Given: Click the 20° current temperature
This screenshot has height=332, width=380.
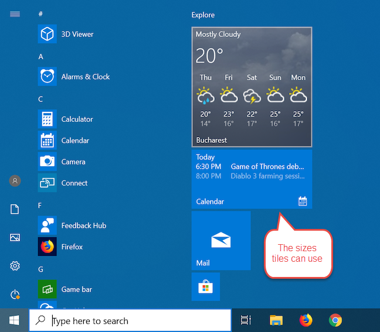Looking at the screenshot, I should (209, 56).
